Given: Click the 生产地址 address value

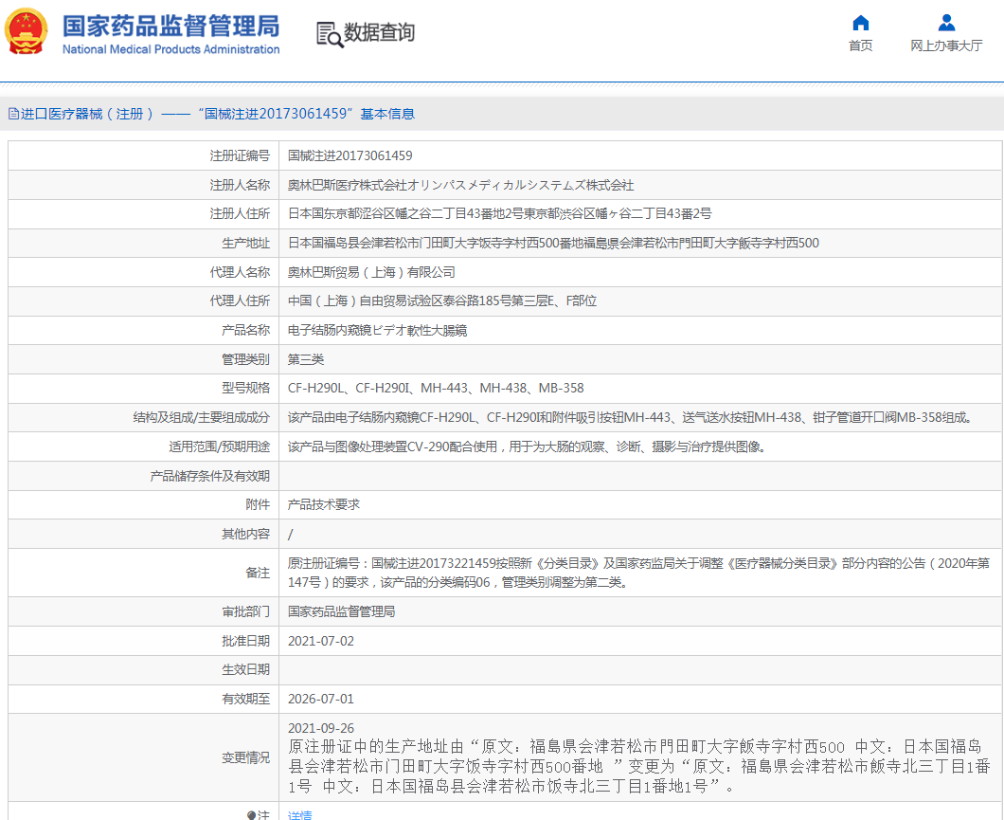Looking at the screenshot, I should pos(553,243).
